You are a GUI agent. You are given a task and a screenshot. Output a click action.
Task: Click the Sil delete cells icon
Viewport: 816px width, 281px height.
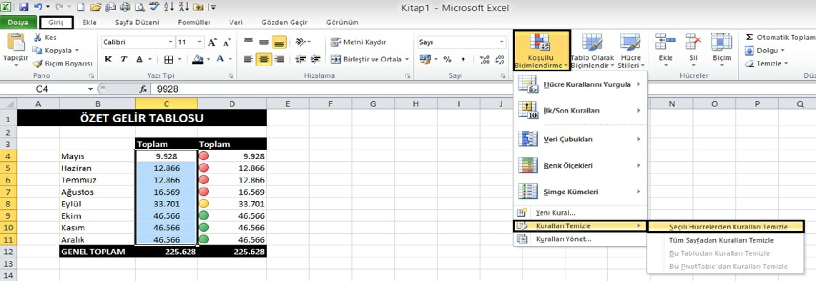693,42
